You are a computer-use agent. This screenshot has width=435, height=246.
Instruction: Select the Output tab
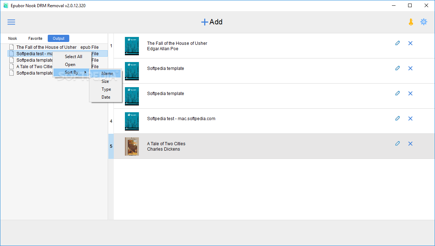59,38
